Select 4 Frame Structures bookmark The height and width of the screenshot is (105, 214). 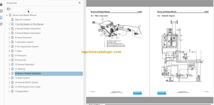click(23, 37)
